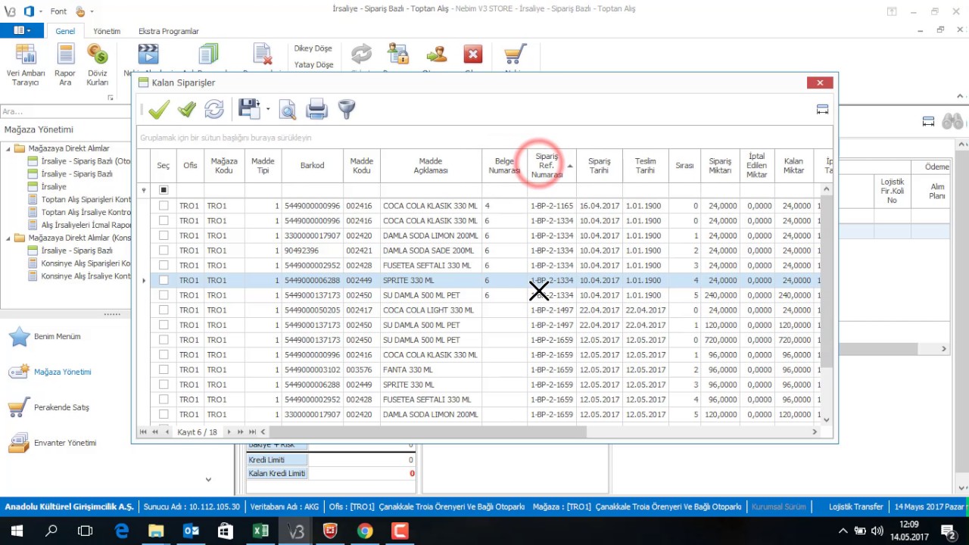969x545 pixels.
Task: Check the Seç box for SU DAMLA 720,0000 row
Action: 164,340
